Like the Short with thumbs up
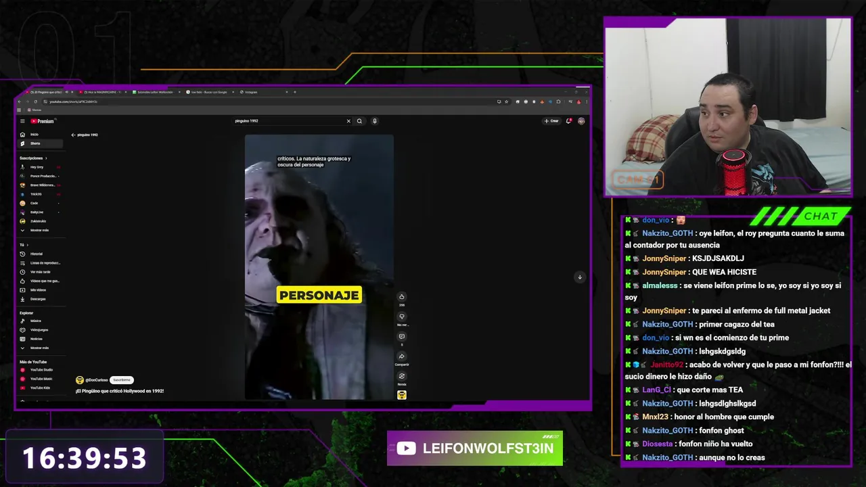The height and width of the screenshot is (487, 866). 402,297
